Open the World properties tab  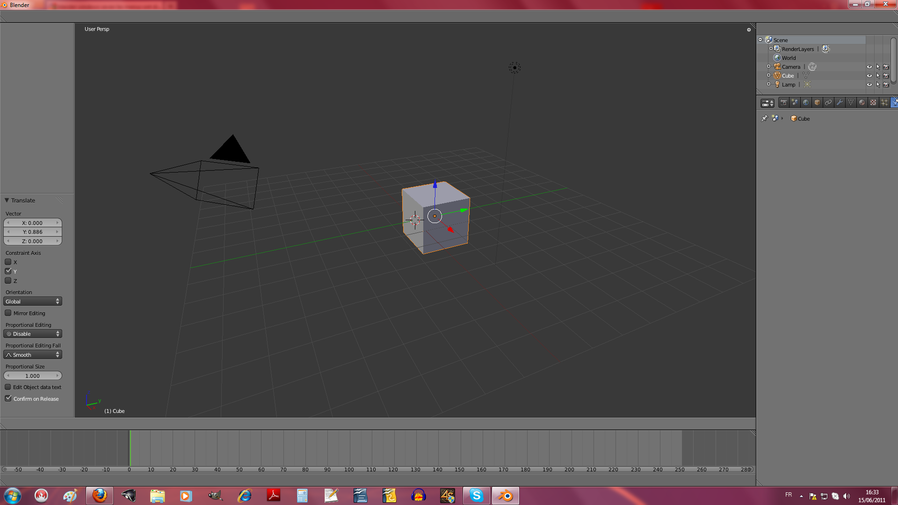[806, 103]
